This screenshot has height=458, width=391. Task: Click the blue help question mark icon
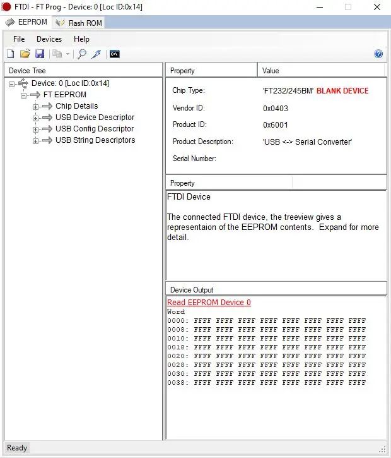point(378,54)
